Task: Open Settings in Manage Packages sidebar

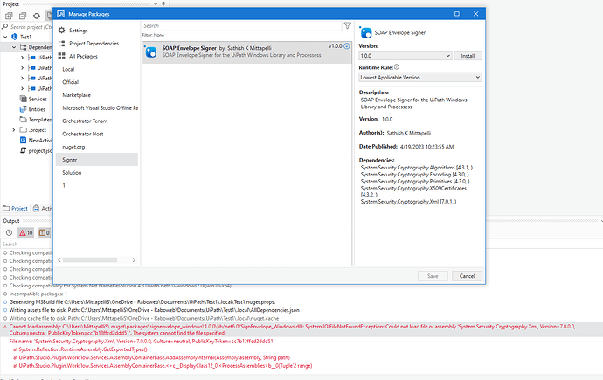Action: pos(78,31)
